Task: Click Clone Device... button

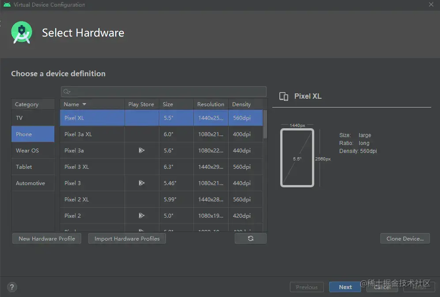Action: pyautogui.click(x=405, y=238)
